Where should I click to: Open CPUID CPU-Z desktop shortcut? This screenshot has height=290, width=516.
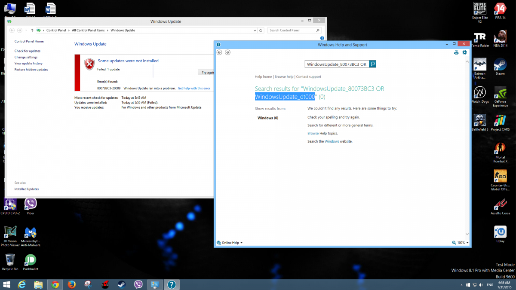pos(10,207)
